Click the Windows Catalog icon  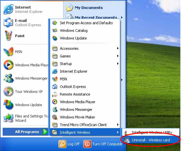(55, 30)
